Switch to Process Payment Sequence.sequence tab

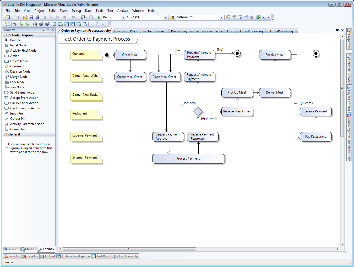197,31
